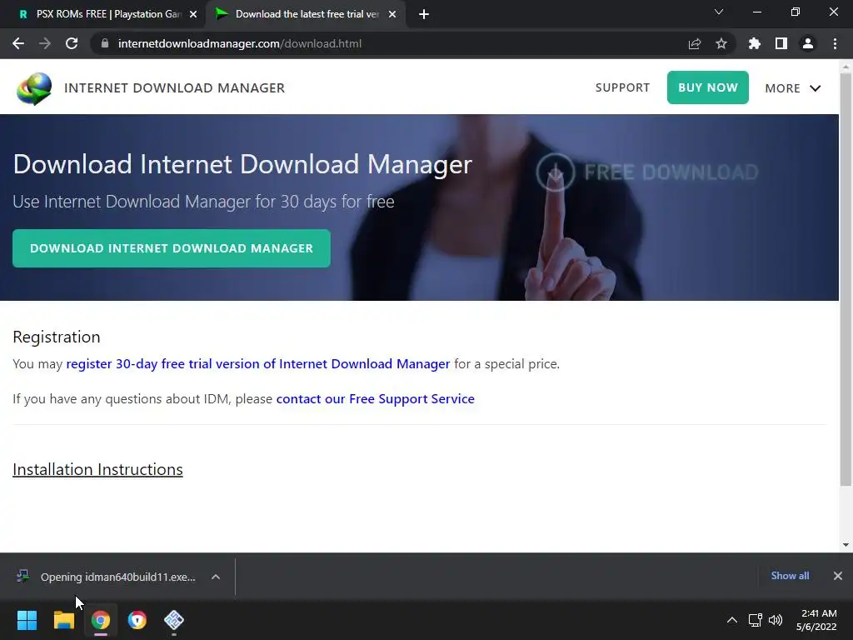Switch to the PSX ROMs FREE tab
853x640 pixels.
tap(103, 14)
